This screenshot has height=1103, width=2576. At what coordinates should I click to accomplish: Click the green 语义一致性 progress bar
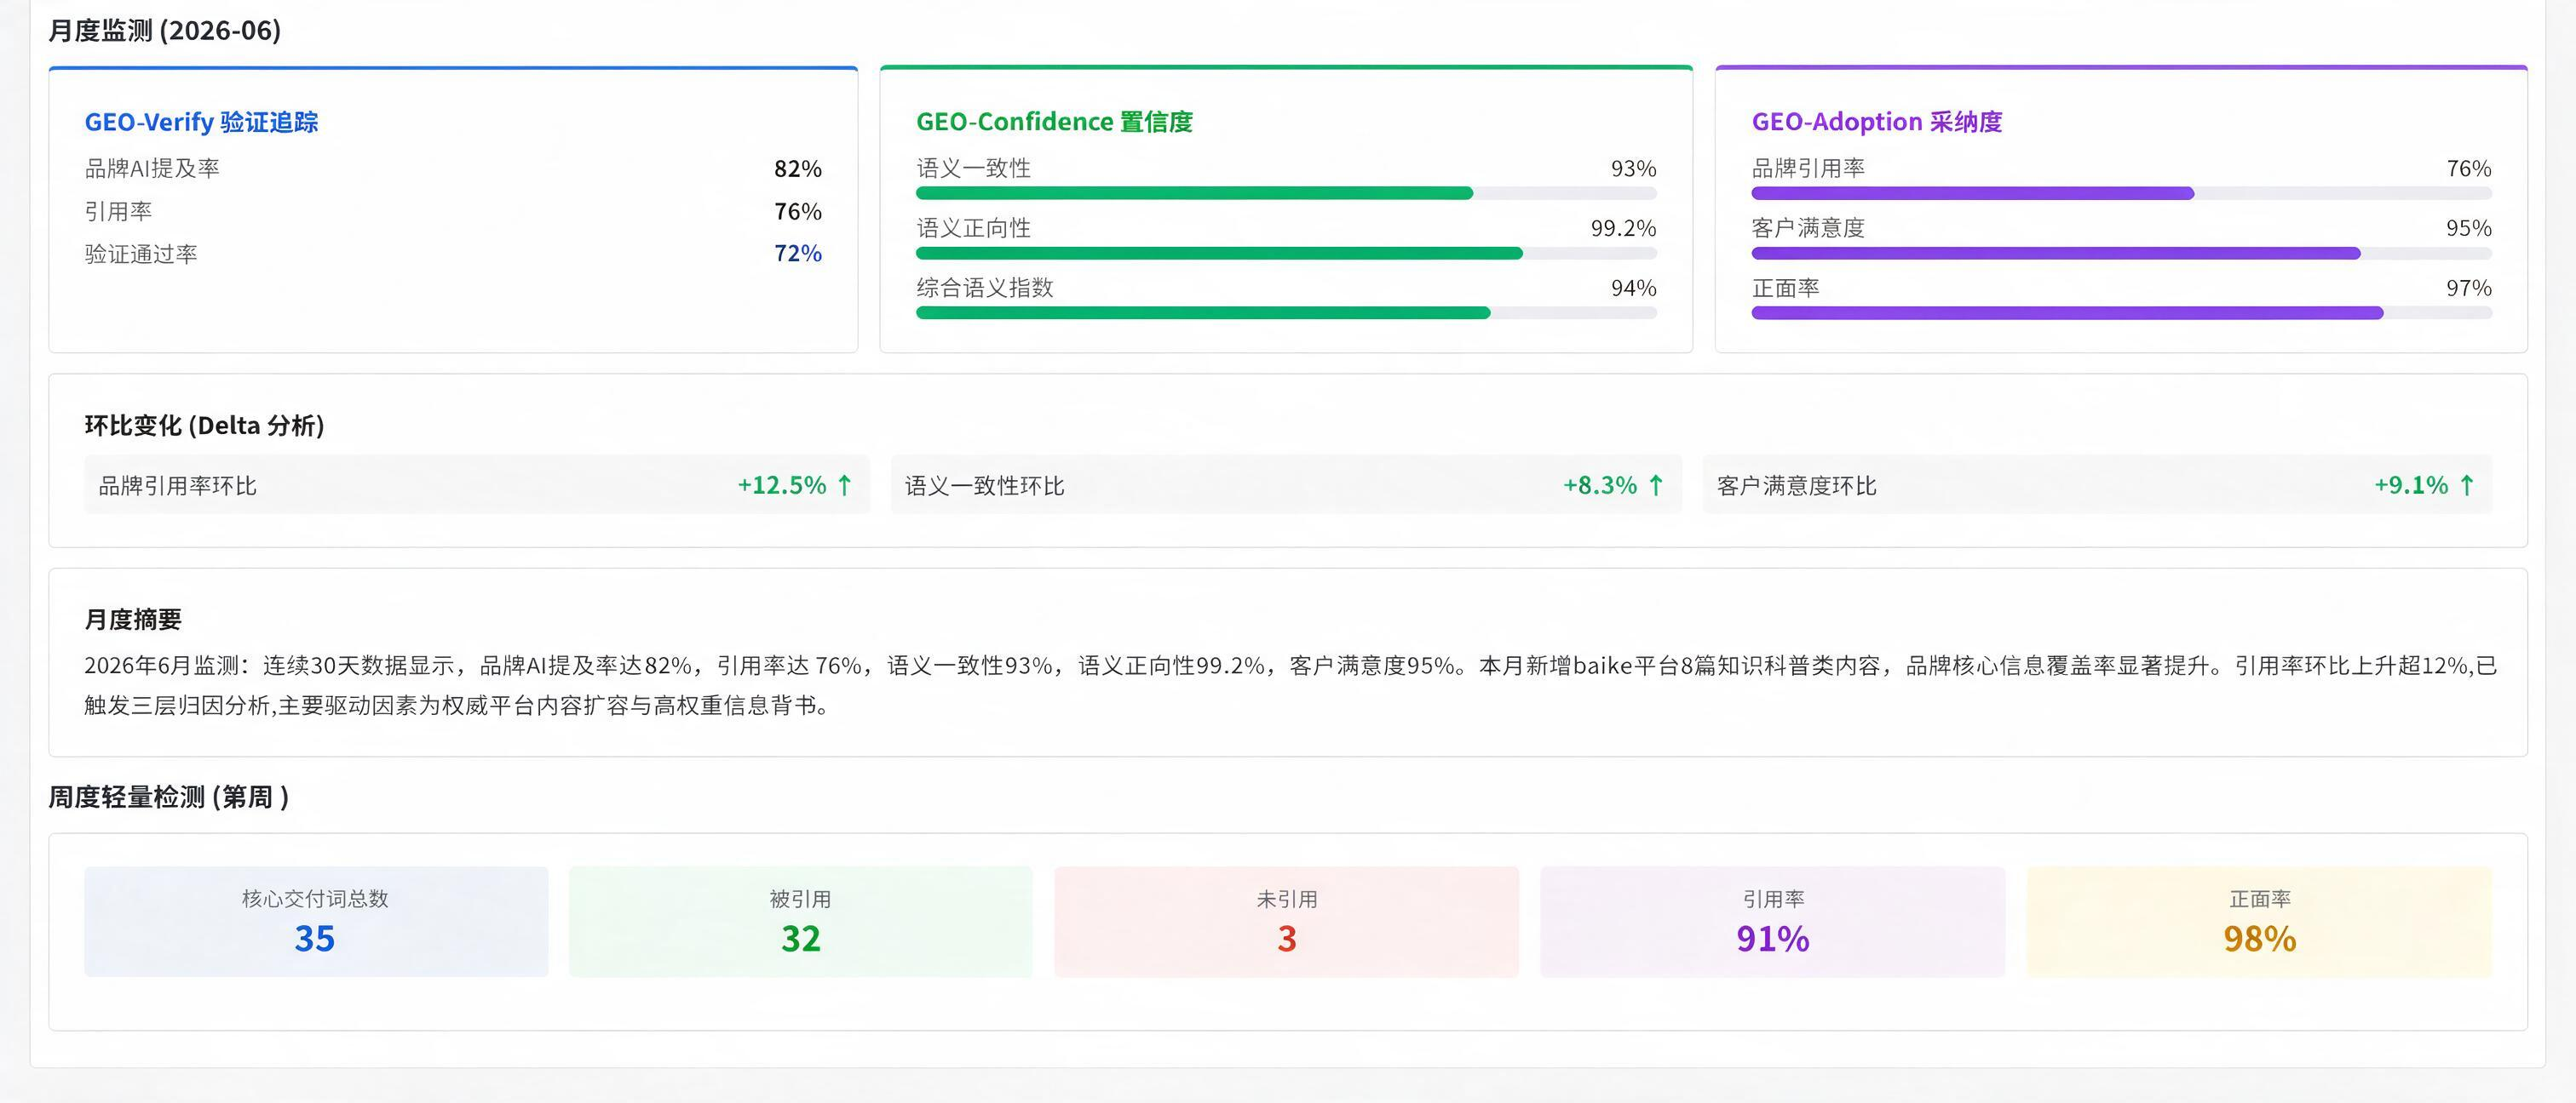coord(1286,193)
